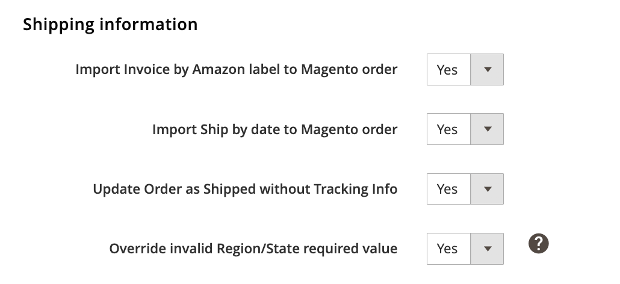The height and width of the screenshot is (284, 620).
Task: Open the Import Invoice by Amazon label select box
Action: coord(465,70)
